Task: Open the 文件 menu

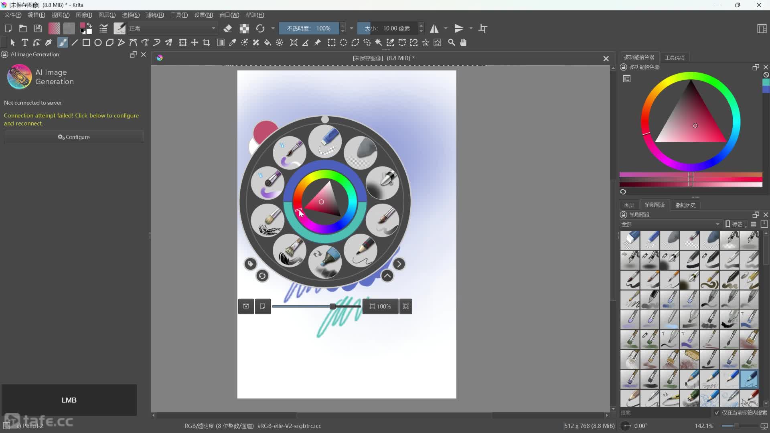Action: [13, 15]
